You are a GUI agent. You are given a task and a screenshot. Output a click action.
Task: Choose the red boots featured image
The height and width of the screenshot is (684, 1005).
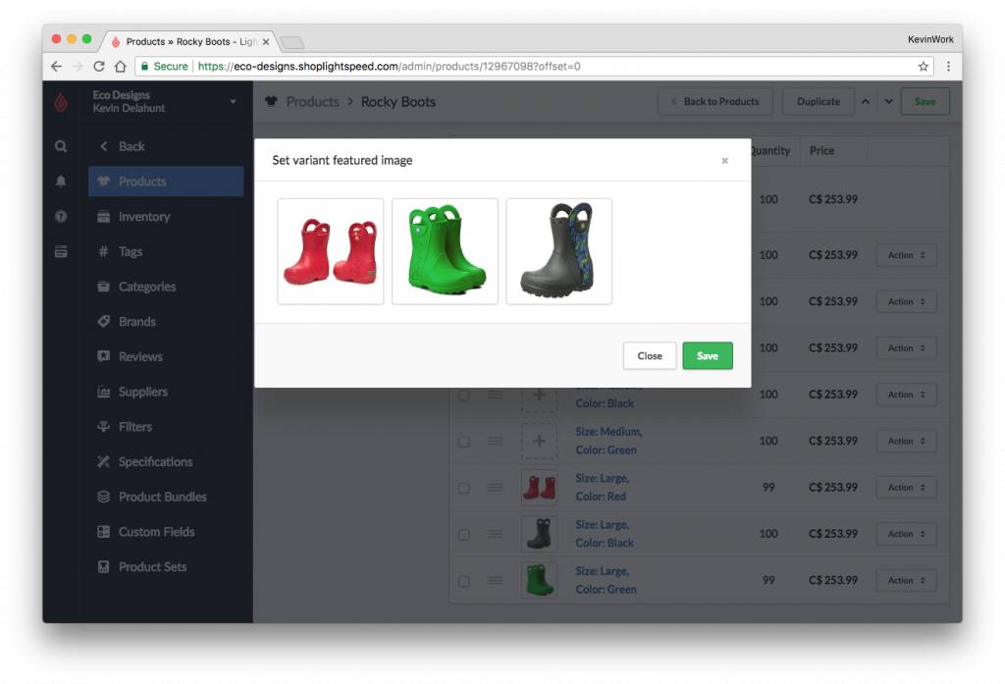(x=331, y=251)
